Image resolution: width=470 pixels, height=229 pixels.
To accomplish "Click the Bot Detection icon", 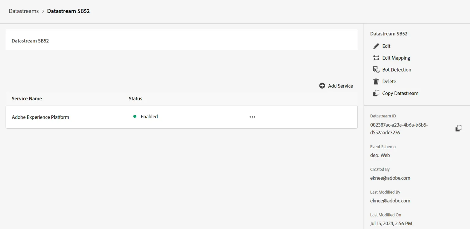I will click(x=376, y=70).
